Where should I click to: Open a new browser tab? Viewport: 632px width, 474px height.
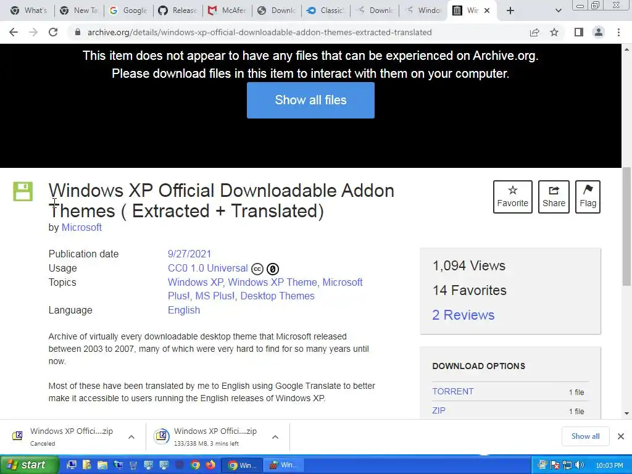[x=510, y=10]
